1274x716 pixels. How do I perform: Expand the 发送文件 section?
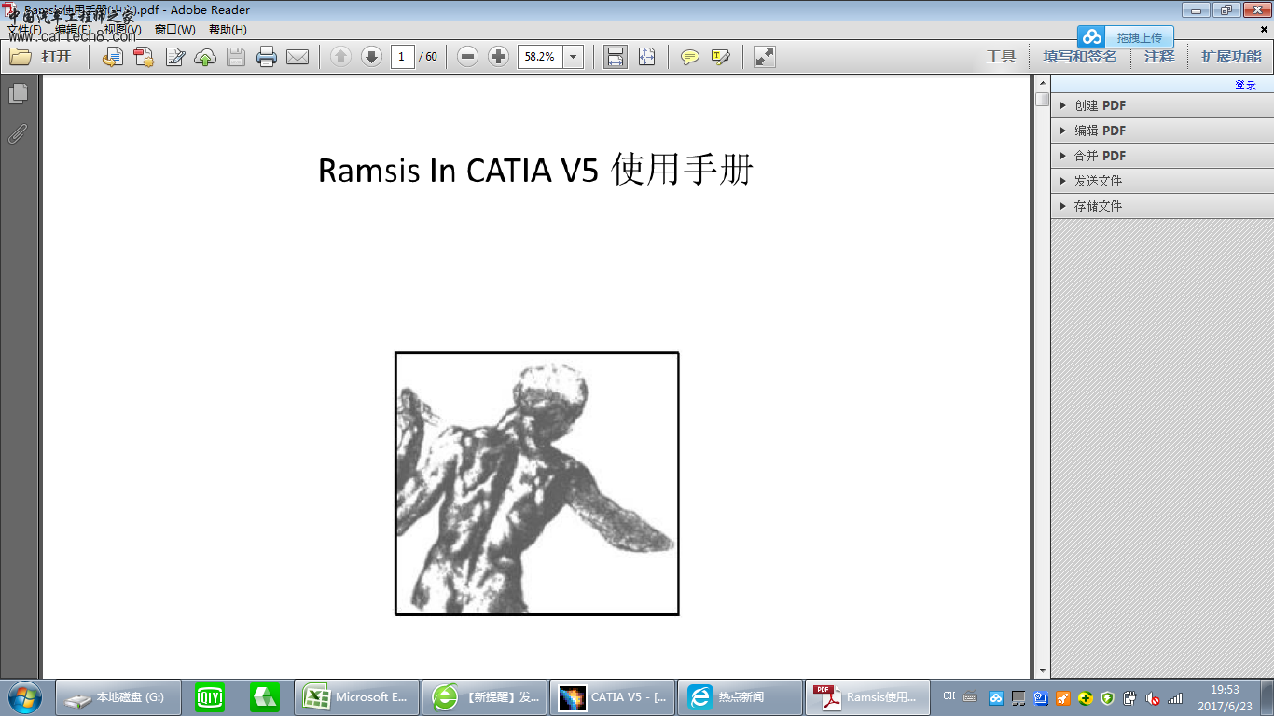[1162, 181]
